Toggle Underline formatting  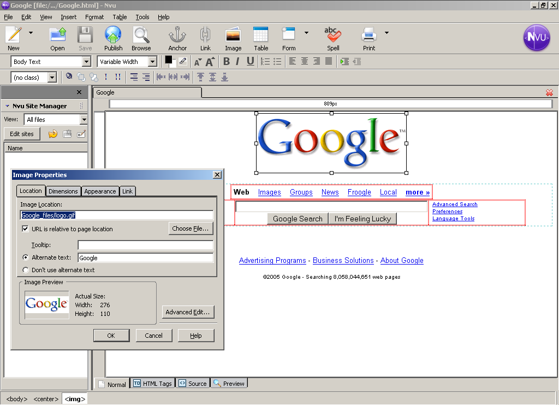pyautogui.click(x=250, y=61)
